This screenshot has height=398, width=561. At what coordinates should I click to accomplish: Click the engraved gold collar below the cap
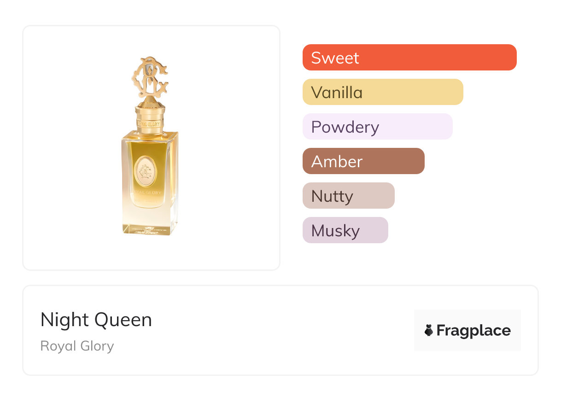point(148,123)
